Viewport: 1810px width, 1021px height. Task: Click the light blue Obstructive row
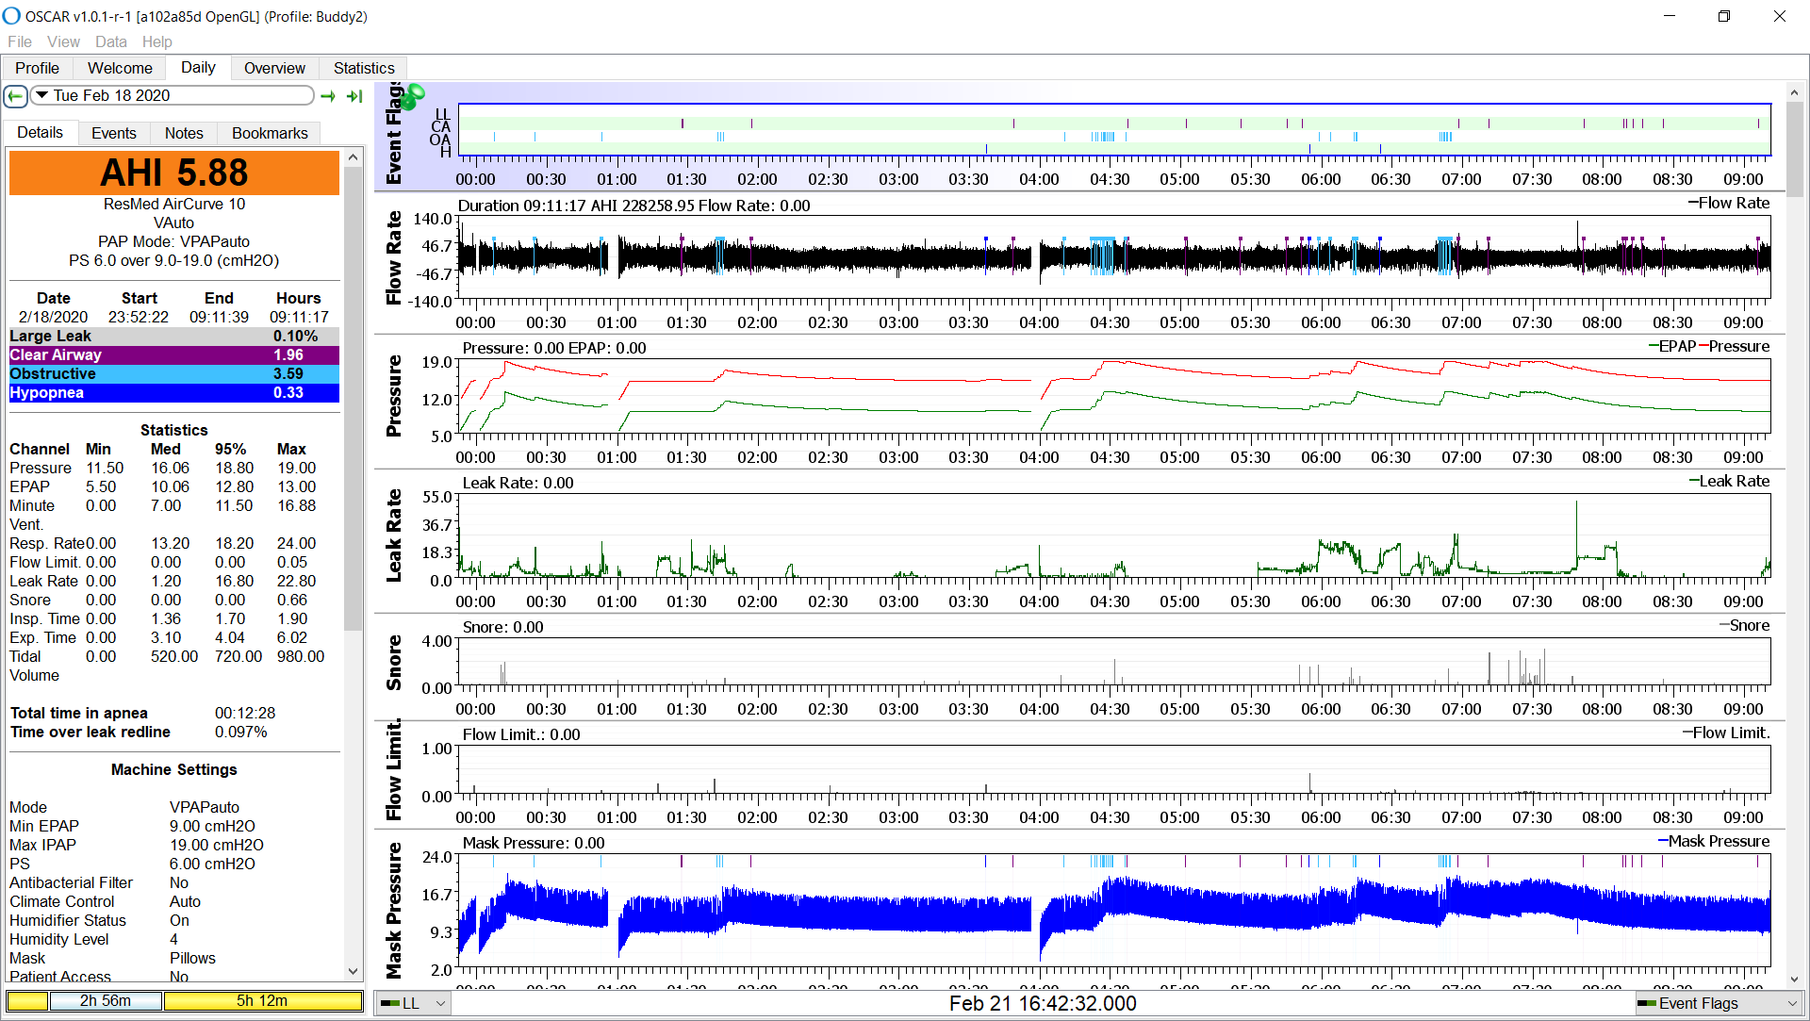click(173, 374)
